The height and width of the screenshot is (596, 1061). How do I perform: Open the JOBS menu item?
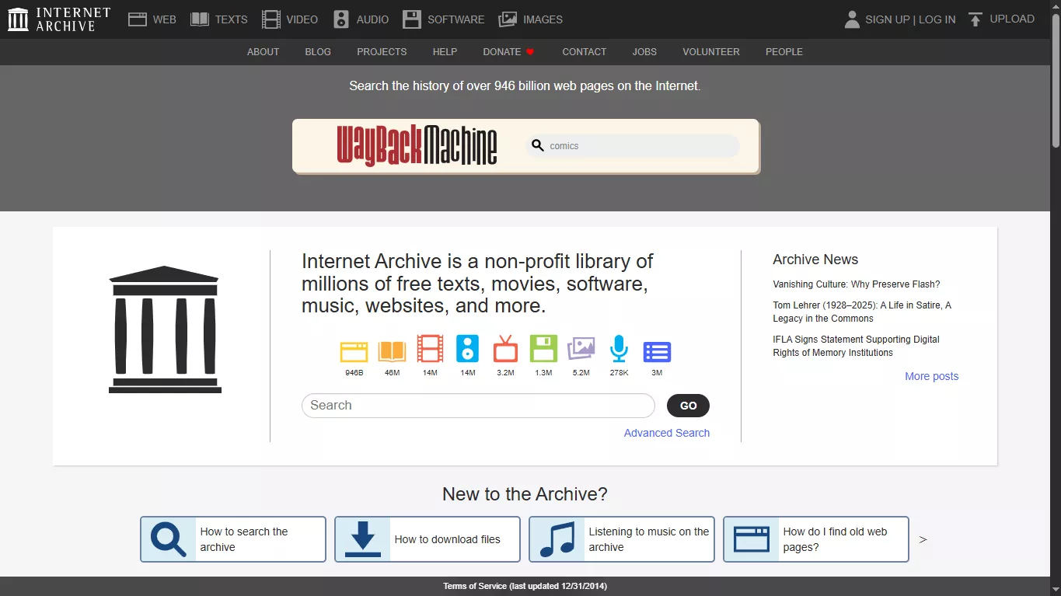click(644, 52)
